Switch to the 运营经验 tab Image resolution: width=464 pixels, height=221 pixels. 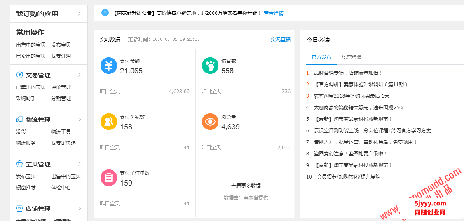point(352,57)
